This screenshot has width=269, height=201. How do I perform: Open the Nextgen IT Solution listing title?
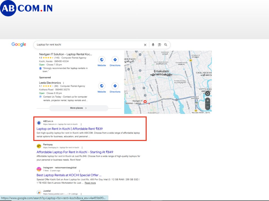[66, 54]
